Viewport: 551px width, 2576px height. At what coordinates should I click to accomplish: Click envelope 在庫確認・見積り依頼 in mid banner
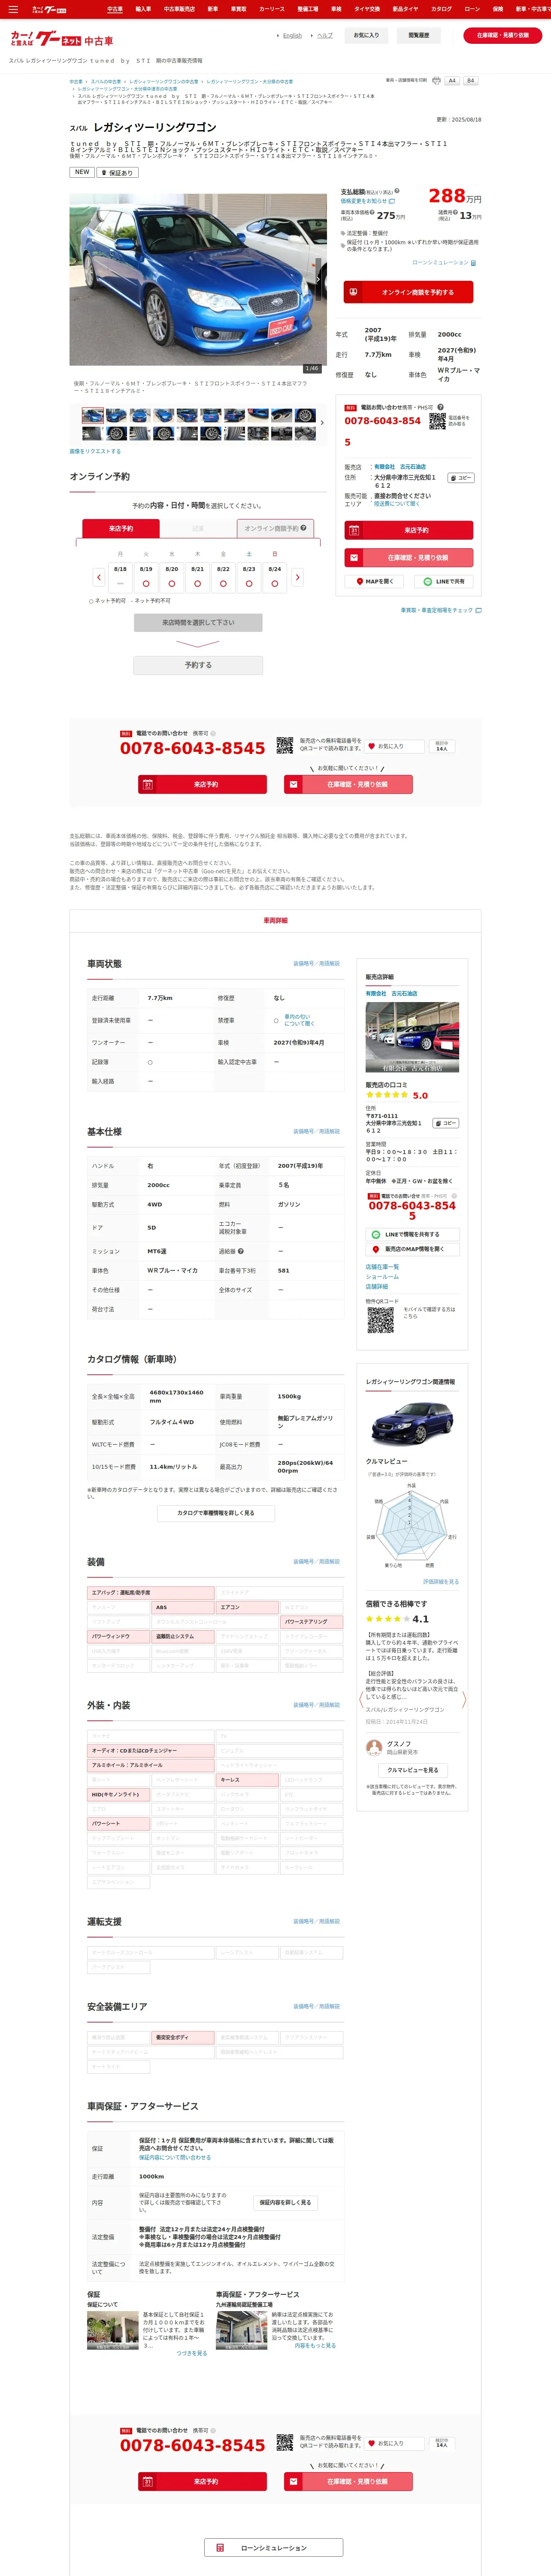348,785
